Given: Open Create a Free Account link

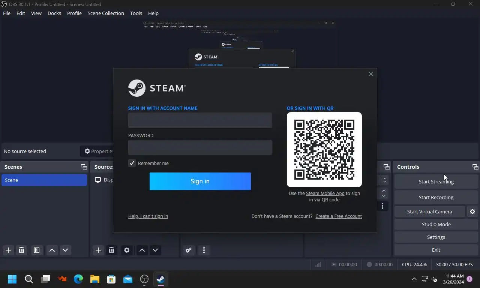Looking at the screenshot, I should [x=339, y=216].
